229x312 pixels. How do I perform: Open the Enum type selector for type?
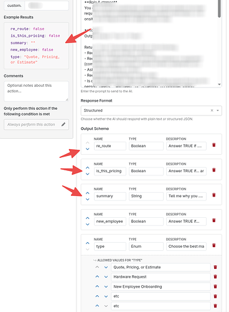pos(146,246)
